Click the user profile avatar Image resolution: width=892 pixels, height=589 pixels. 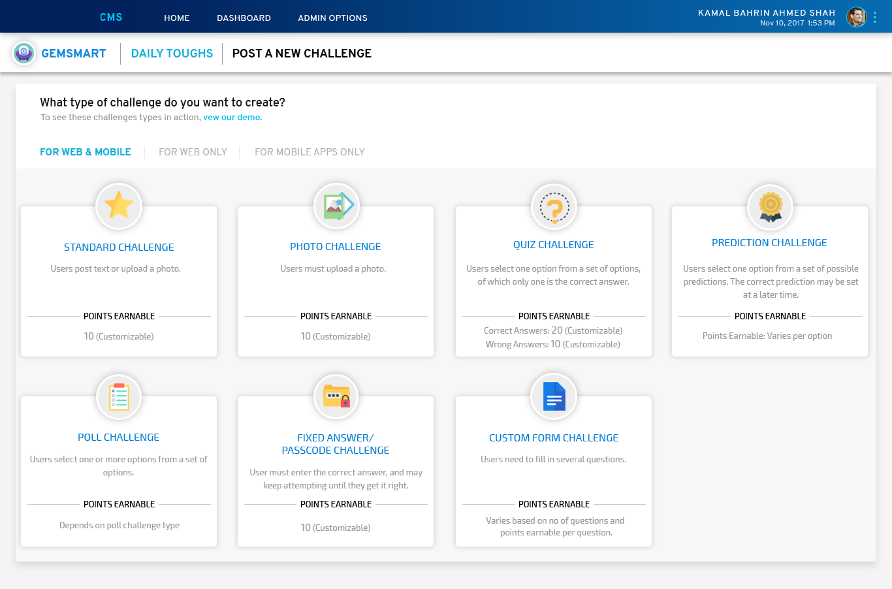click(856, 18)
